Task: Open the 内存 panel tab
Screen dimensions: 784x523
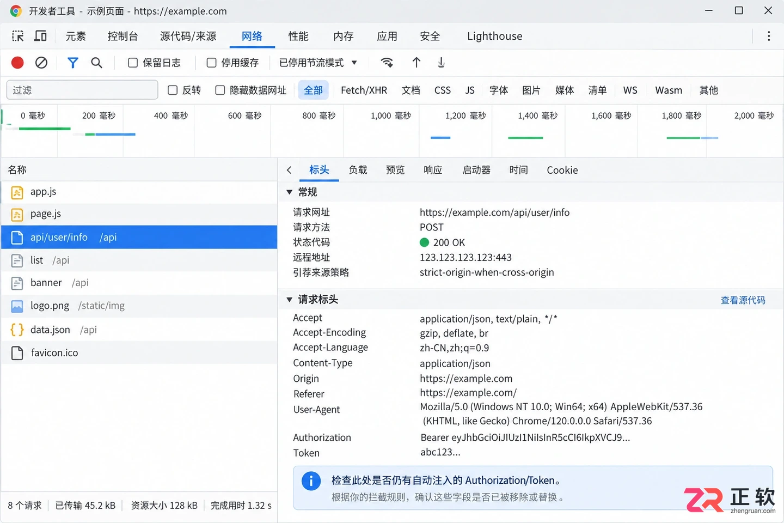Action: click(x=343, y=36)
